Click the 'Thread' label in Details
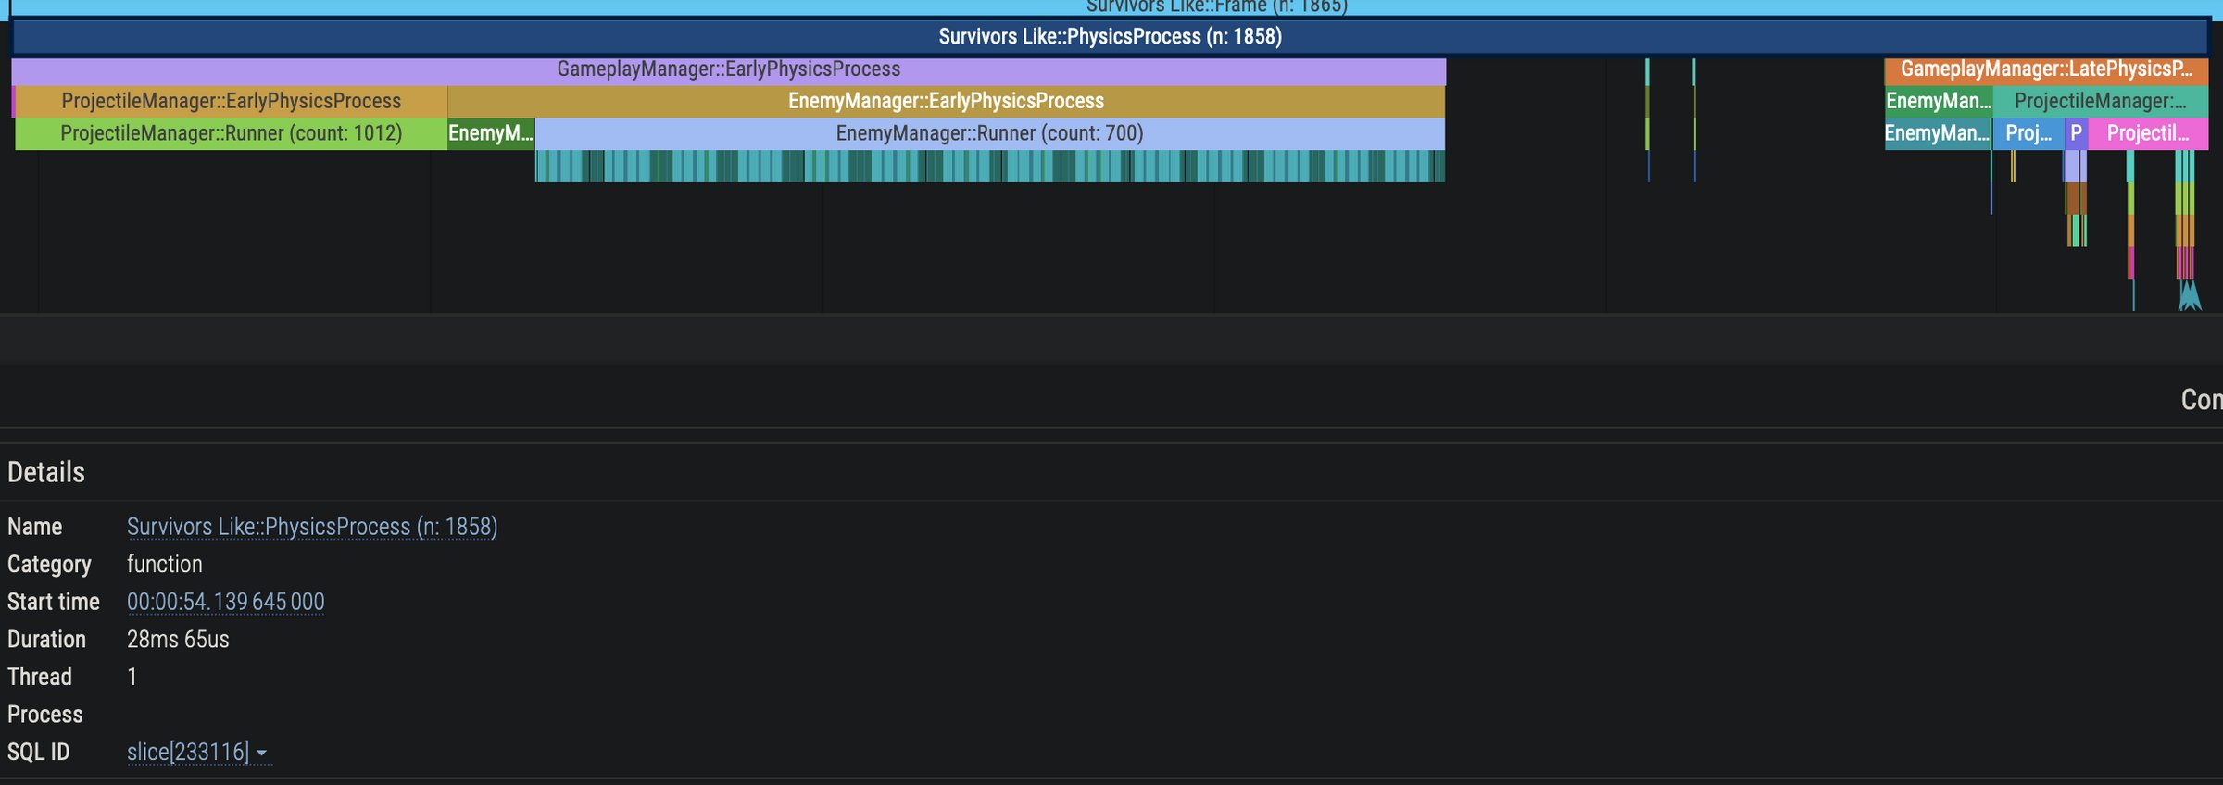Viewport: 2223px width, 785px height. (x=39, y=677)
